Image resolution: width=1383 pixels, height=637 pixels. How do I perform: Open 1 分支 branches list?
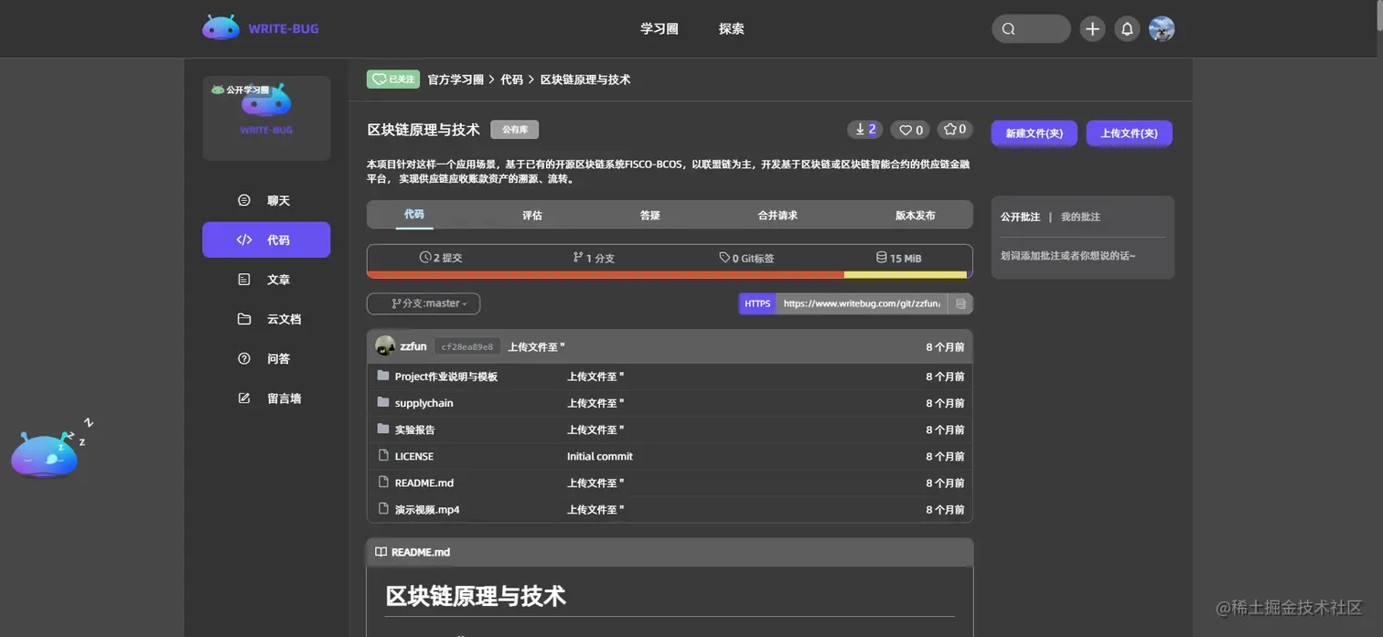click(x=594, y=258)
